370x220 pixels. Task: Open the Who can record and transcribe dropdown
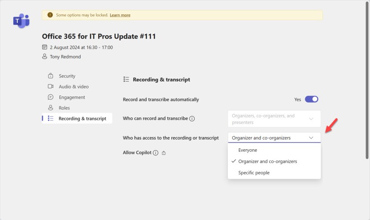point(274,119)
